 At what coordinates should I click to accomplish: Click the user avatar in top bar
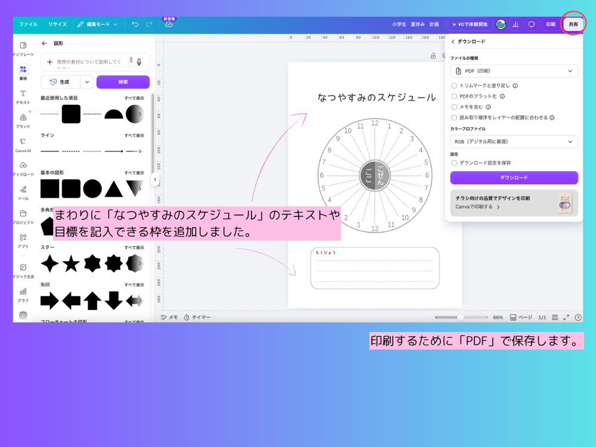pos(501,24)
